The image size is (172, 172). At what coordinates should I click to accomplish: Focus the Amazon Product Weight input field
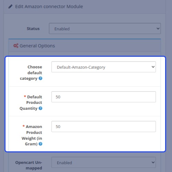(104, 127)
